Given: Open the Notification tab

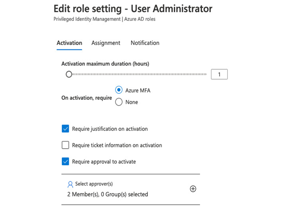Looking at the screenshot, I should click(145, 43).
